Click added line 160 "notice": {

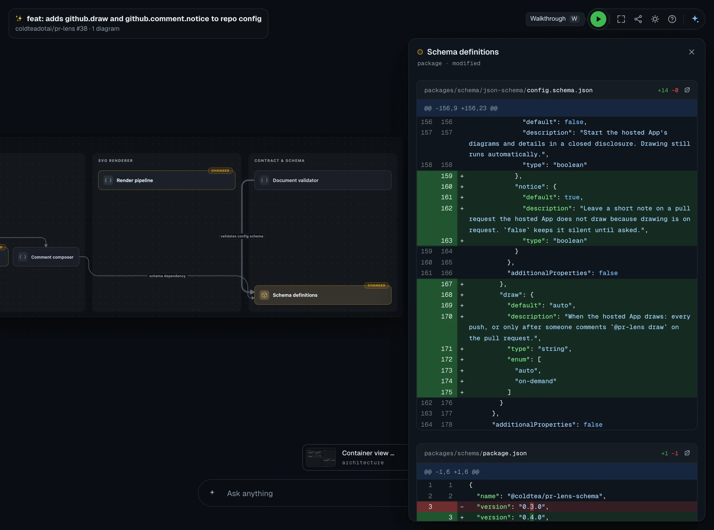tap(557, 187)
